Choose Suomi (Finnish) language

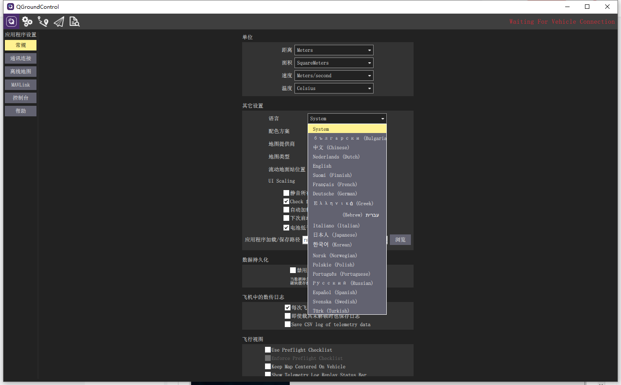[347, 175]
